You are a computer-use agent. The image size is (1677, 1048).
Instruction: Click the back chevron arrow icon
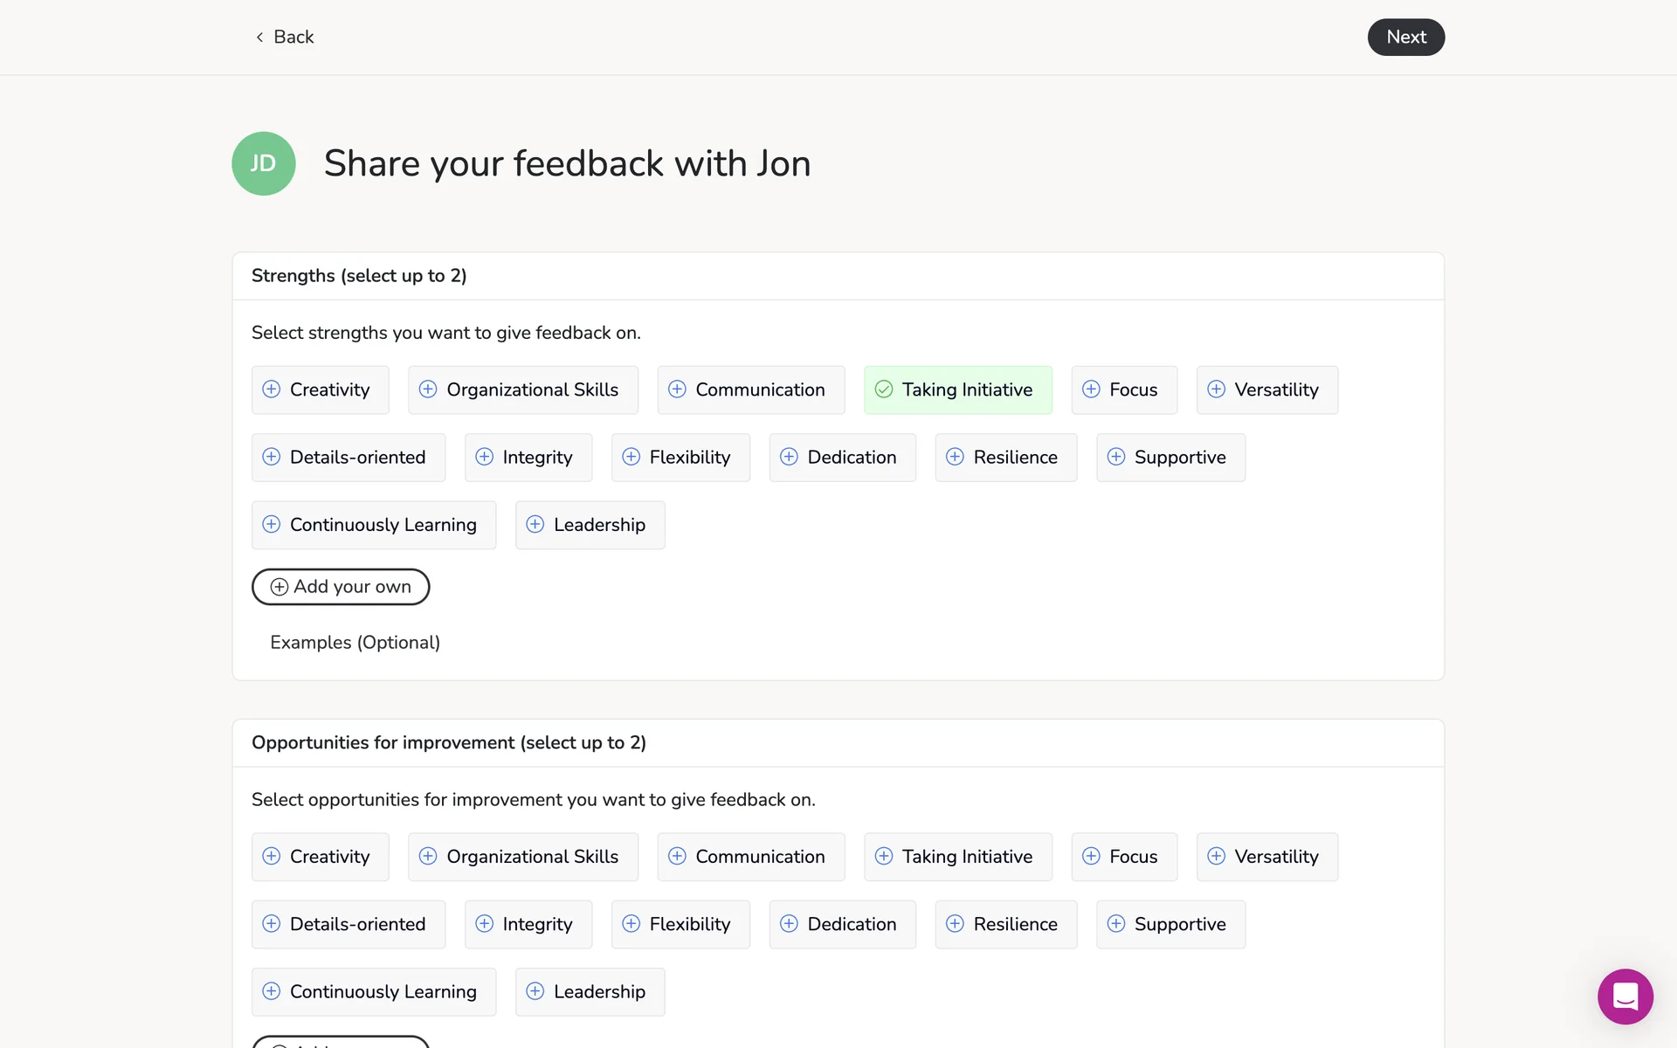point(259,37)
